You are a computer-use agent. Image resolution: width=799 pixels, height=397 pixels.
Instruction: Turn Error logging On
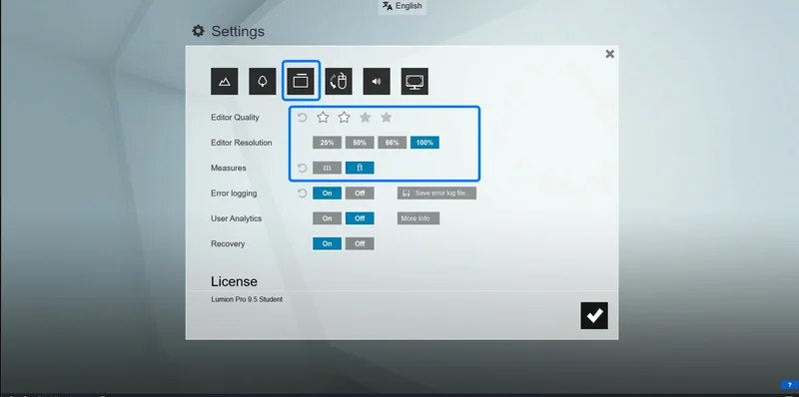tap(328, 194)
